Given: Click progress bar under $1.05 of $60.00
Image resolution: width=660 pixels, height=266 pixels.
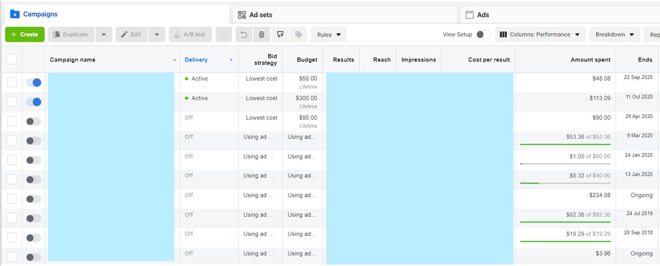Looking at the screenshot, I should pos(565,164).
